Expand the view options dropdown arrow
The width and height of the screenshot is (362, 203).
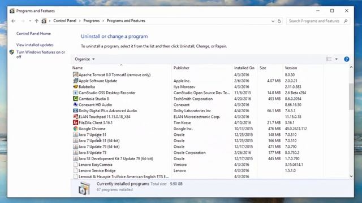tap(337, 59)
